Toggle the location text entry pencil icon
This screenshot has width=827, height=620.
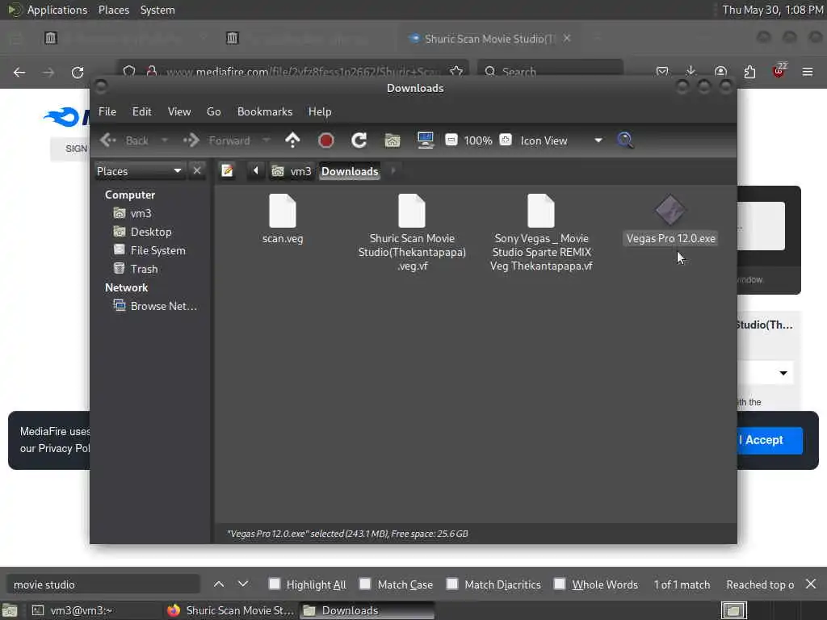pos(227,171)
